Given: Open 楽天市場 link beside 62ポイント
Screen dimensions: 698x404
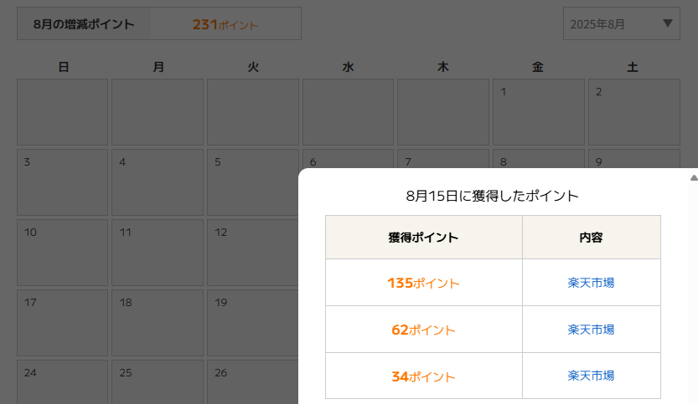Looking at the screenshot, I should (x=591, y=330).
